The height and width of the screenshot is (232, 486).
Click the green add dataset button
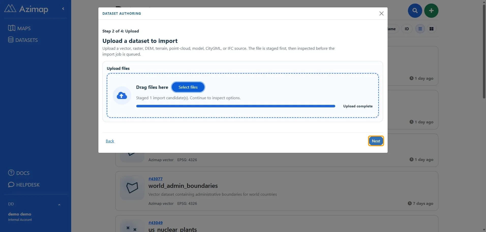(431, 11)
